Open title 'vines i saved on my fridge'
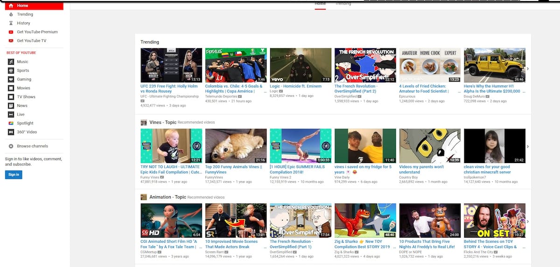 (363, 169)
